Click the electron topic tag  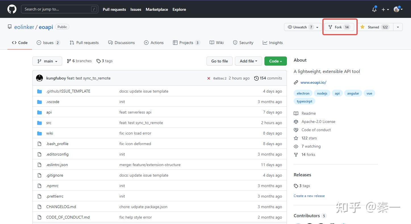(x=303, y=93)
